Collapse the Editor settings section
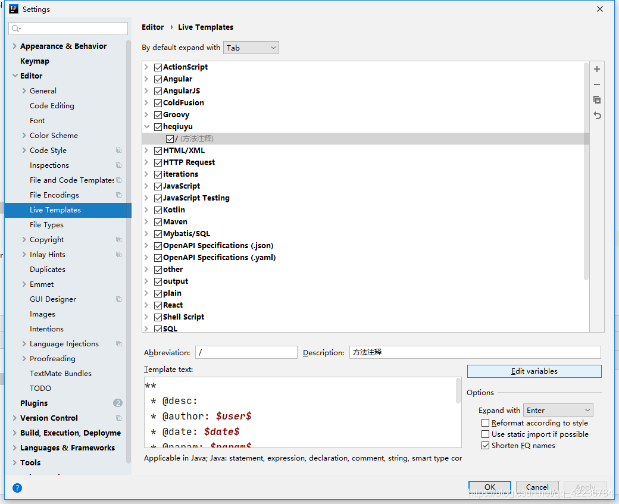Screen dimensions: 619x504 tap(15, 76)
